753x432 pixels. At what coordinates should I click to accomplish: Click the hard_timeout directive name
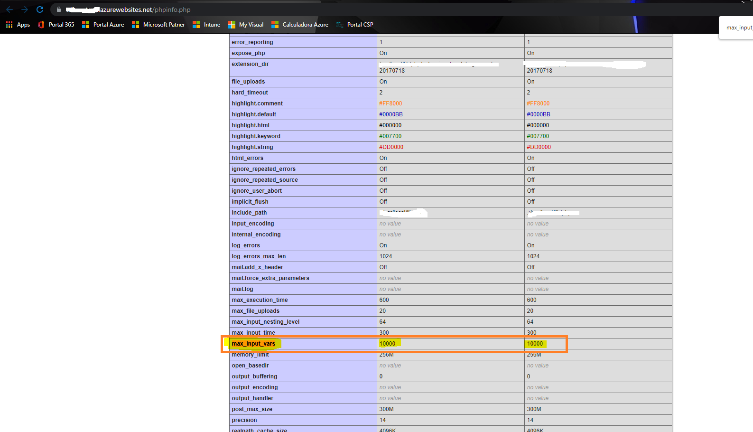(250, 93)
